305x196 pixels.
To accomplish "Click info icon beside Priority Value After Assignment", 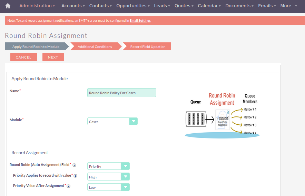I will coord(68,186).
